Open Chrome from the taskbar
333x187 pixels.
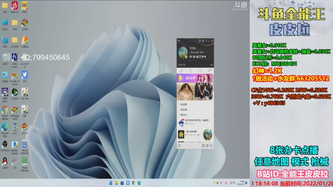(134, 183)
